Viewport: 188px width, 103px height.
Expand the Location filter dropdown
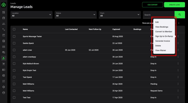[31, 15]
